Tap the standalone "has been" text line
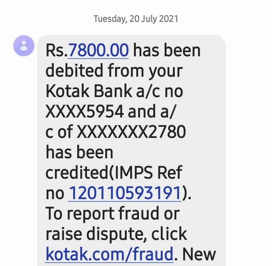Image resolution: width=272 pixels, height=266 pixels. tap(79, 152)
